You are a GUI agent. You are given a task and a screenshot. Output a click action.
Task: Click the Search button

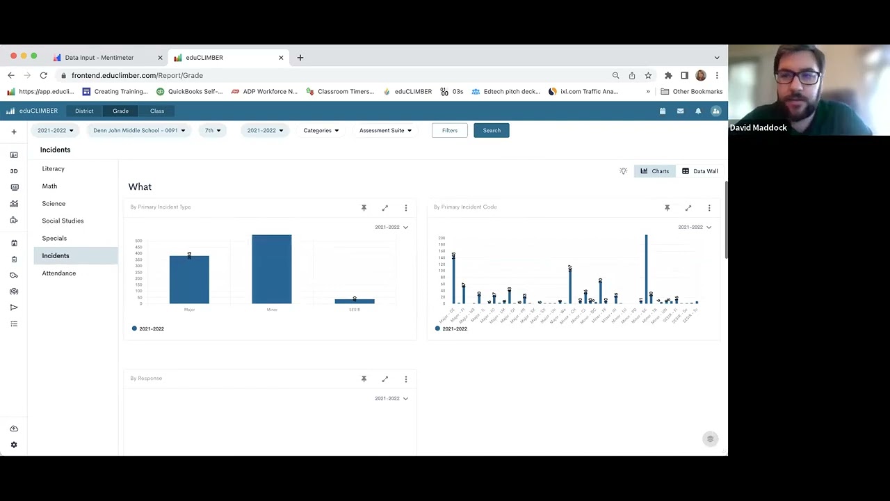pos(492,130)
